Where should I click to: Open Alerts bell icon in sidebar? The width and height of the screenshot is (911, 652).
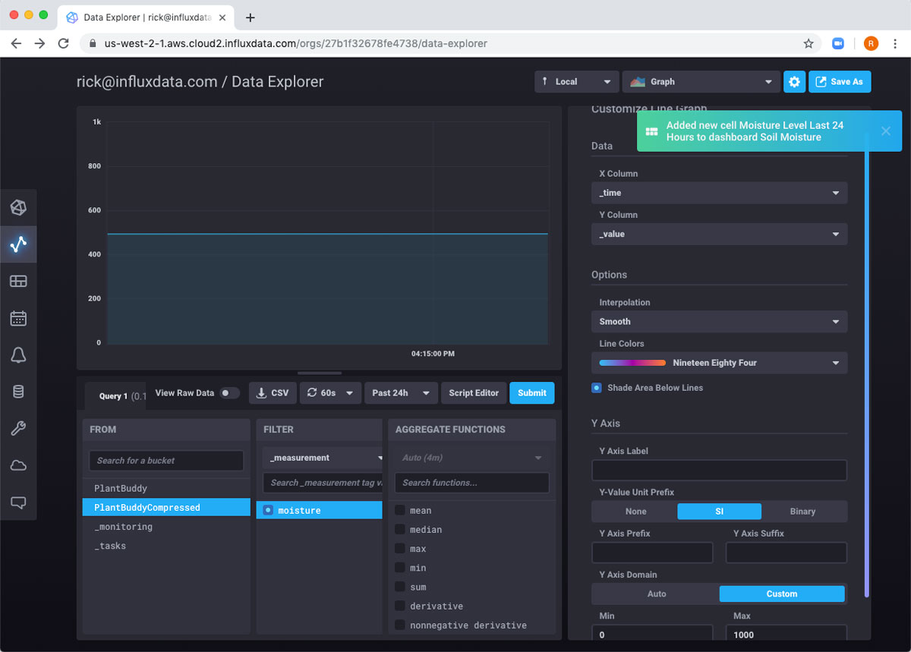tap(18, 354)
